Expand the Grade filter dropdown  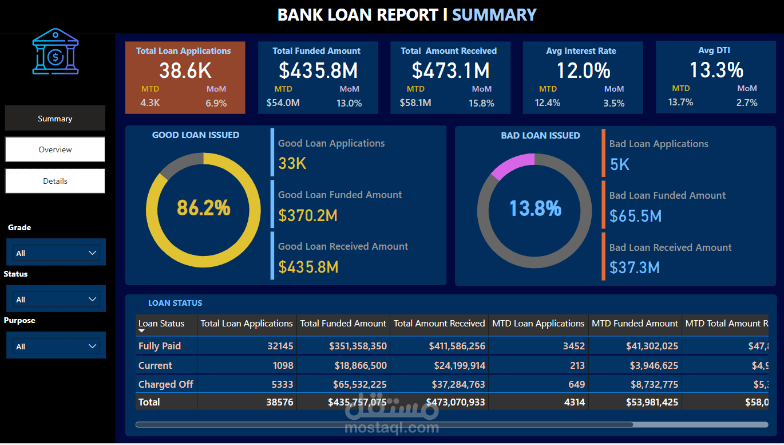coord(56,253)
